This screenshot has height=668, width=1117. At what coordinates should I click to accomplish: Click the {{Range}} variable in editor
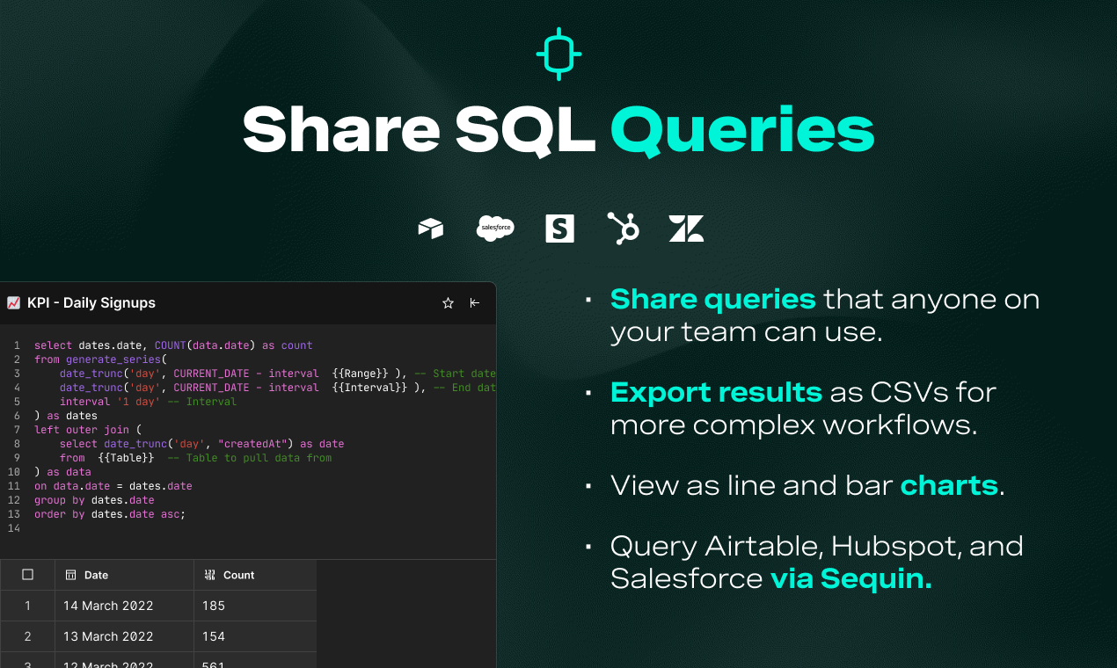pos(361,374)
